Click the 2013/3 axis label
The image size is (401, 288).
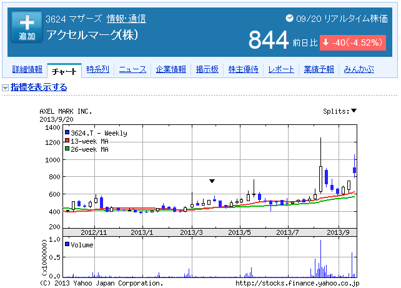pos(191,232)
